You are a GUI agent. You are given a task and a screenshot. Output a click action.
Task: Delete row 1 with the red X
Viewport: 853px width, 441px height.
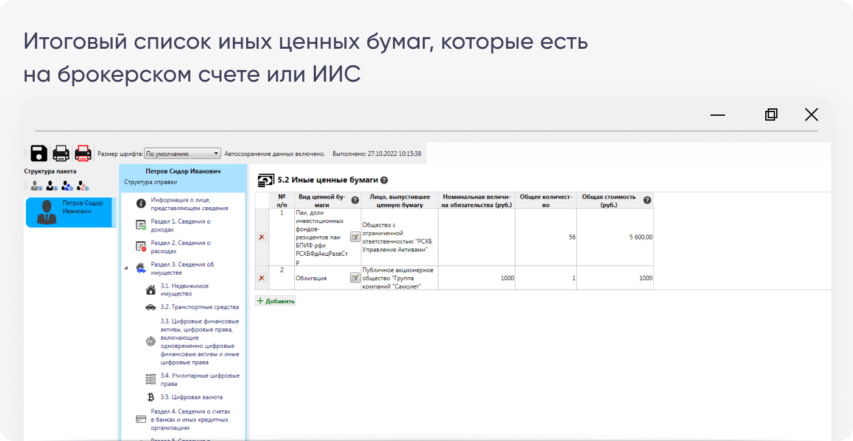coord(262,237)
